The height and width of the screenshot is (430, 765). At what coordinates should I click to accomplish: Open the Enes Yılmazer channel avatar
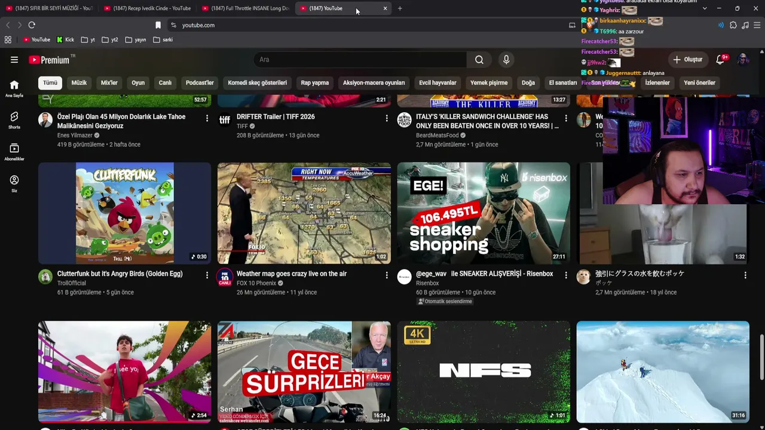45,119
